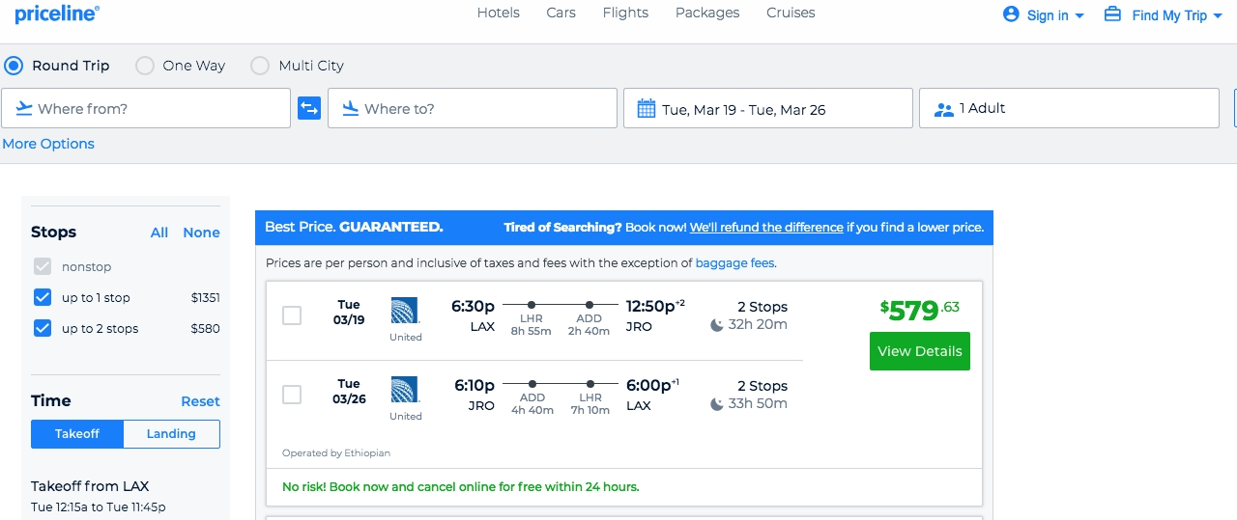Click the arriving plane icon in Where to
1237x520 pixels.
coord(351,108)
